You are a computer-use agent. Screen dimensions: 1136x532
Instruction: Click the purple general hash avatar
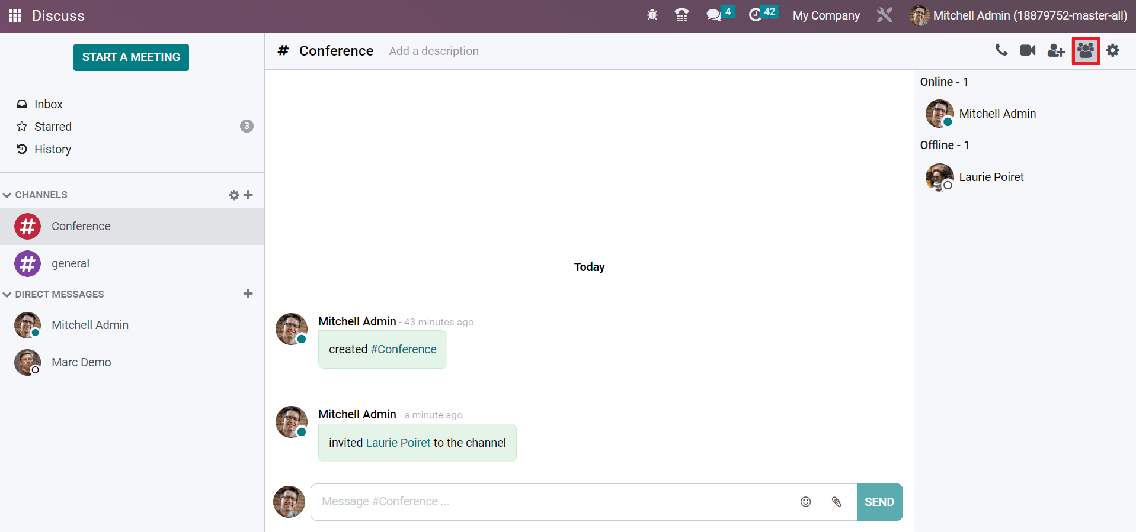coord(27,263)
